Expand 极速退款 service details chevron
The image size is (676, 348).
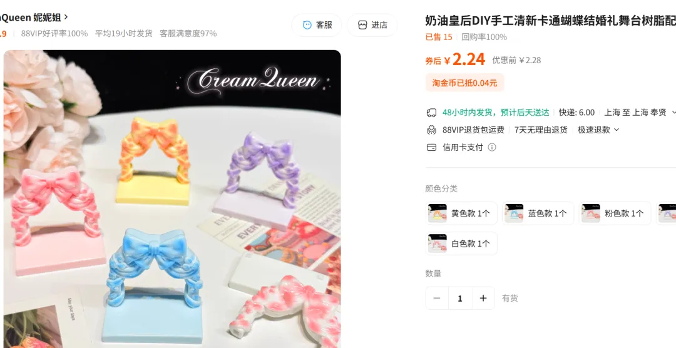coord(617,130)
